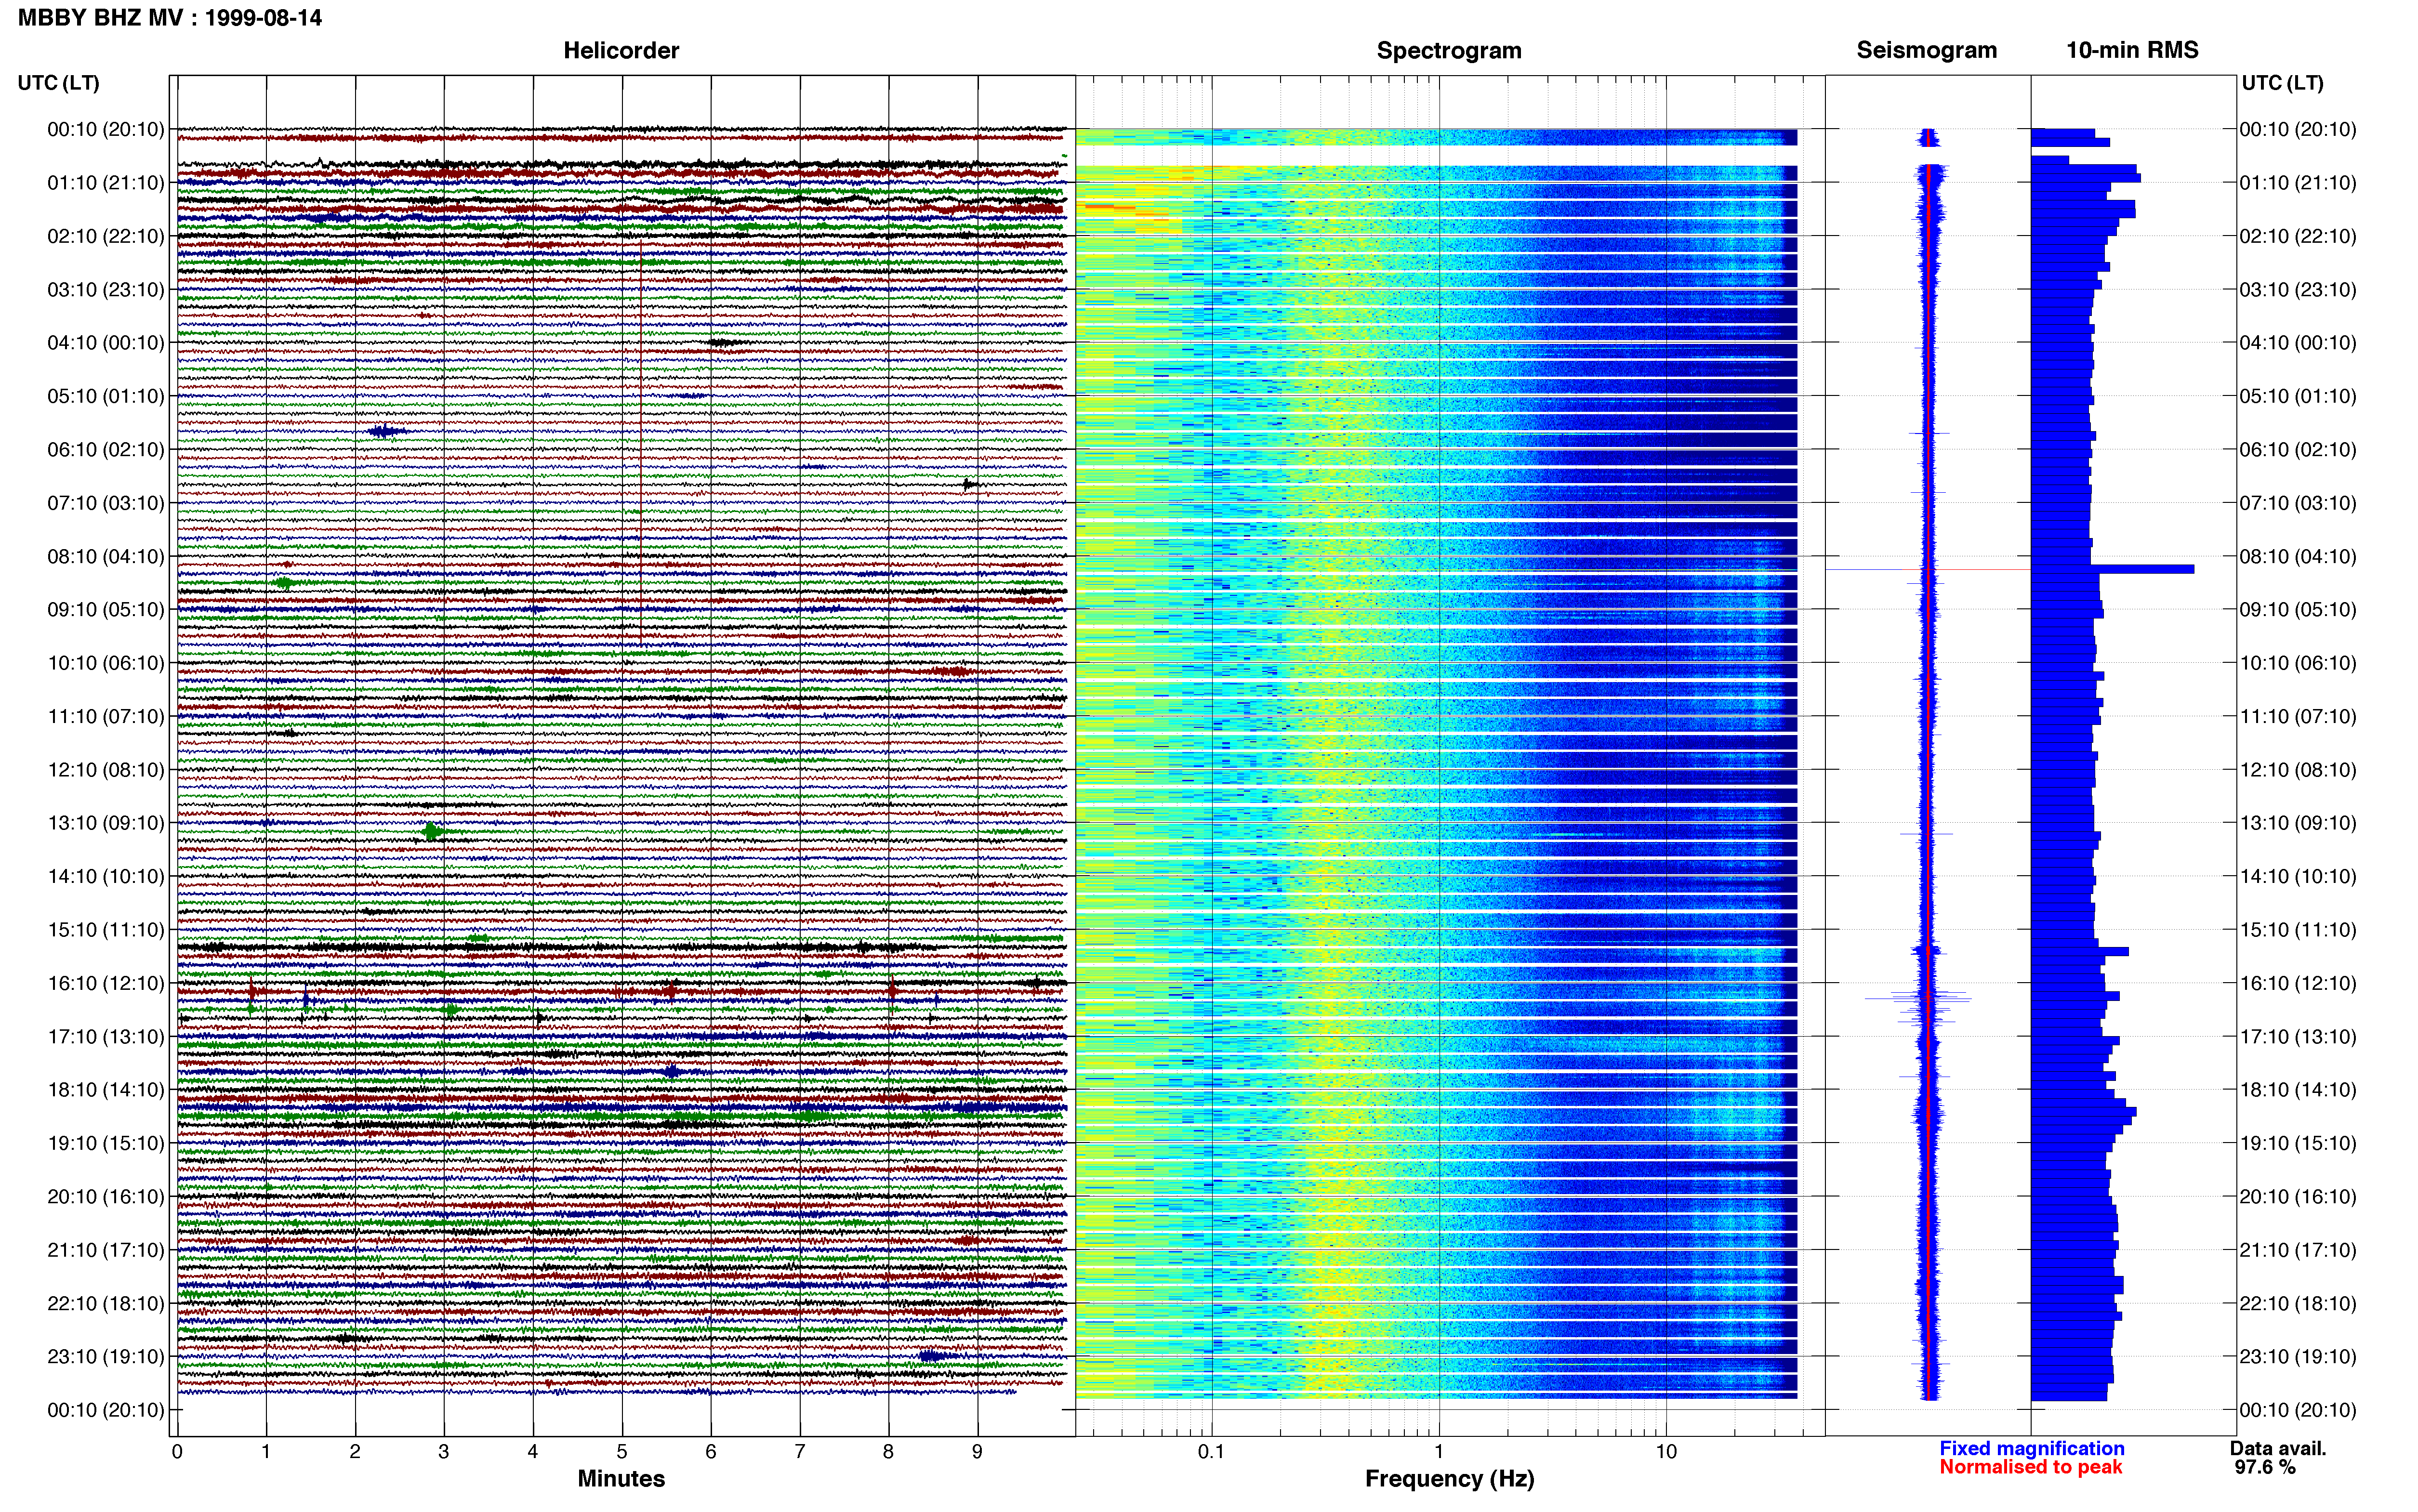
Task: Click the '0.1' frequency tick label
Action: (x=1211, y=1451)
